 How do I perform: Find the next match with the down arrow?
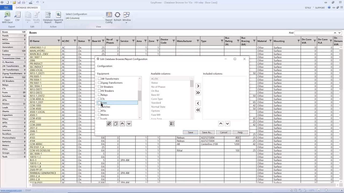(x=340, y=33)
